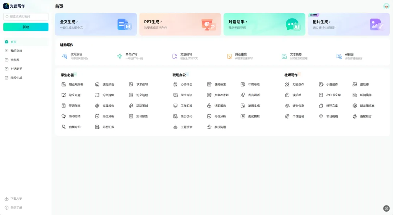
Task: Click the 思想汇报 icon
Action: click(x=97, y=127)
